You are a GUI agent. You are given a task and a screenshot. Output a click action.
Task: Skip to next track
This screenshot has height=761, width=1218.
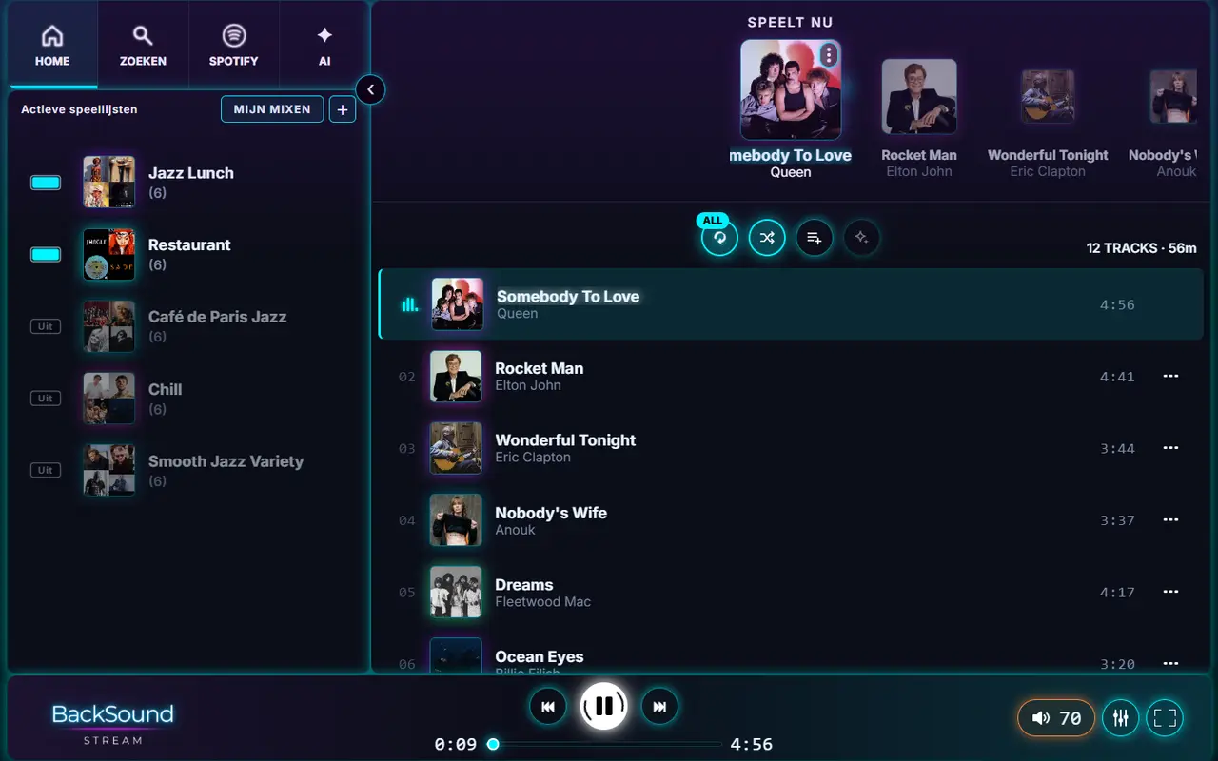(659, 707)
